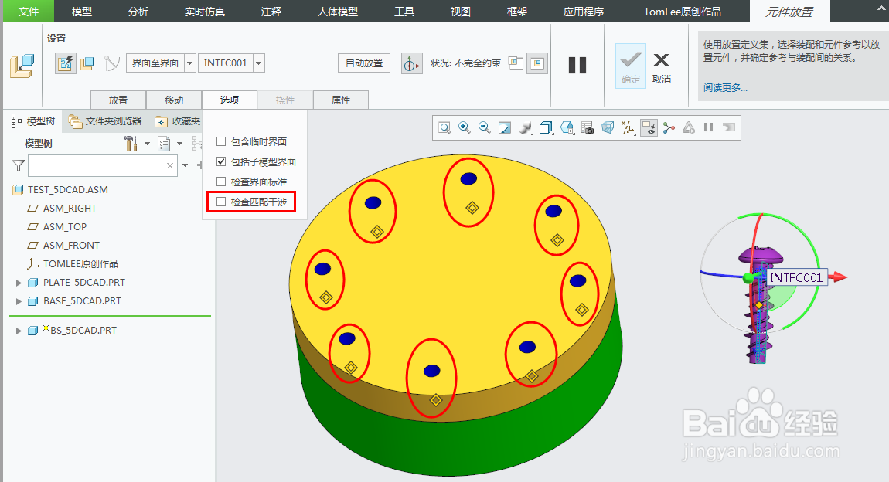Open the model tree settings hammer icon
The width and height of the screenshot is (889, 482).
point(131,144)
